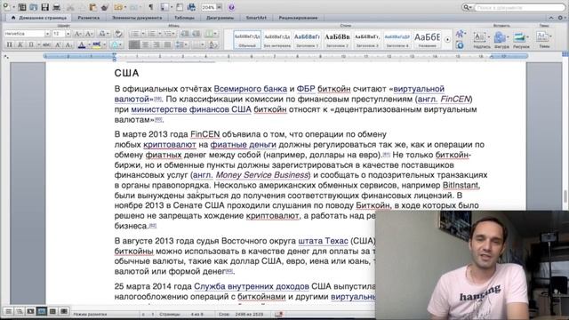
Task: Apply bulleted list formatting
Action: 134,34
